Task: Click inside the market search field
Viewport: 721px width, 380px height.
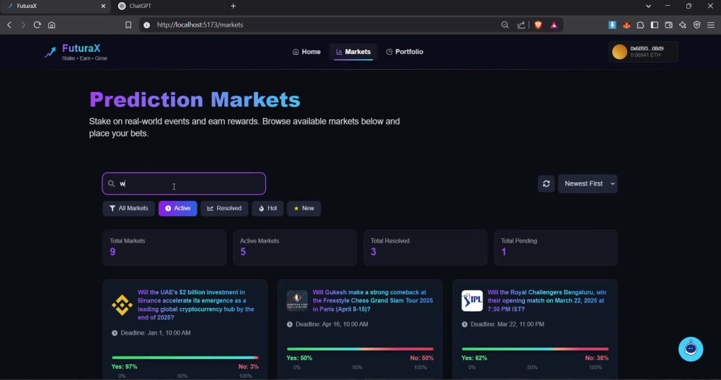Action: (184, 184)
